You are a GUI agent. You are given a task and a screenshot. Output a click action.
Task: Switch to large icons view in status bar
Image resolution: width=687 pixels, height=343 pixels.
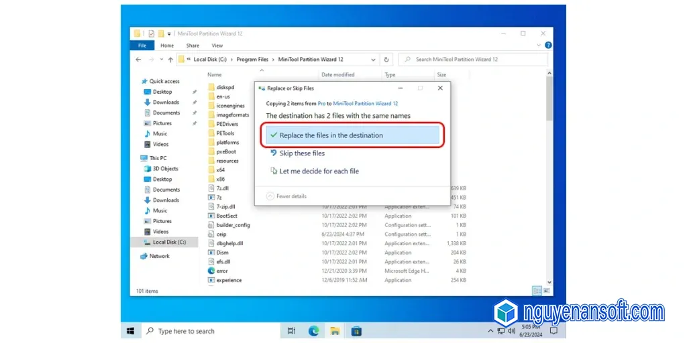tap(546, 291)
